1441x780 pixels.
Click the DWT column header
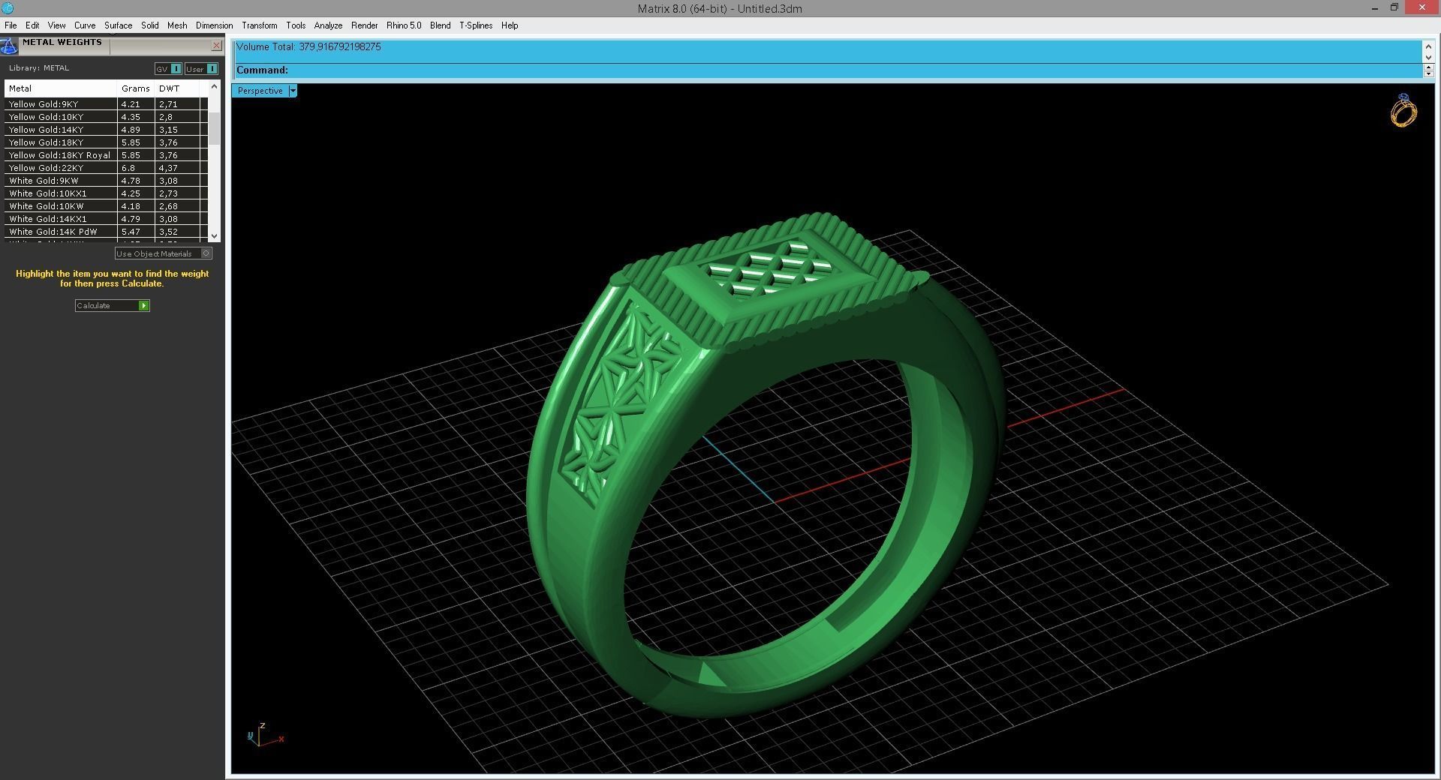point(177,88)
